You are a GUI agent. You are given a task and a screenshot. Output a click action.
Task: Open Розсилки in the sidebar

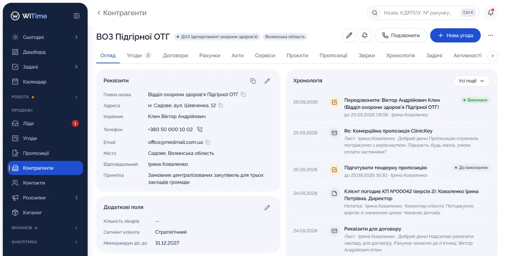click(x=45, y=198)
